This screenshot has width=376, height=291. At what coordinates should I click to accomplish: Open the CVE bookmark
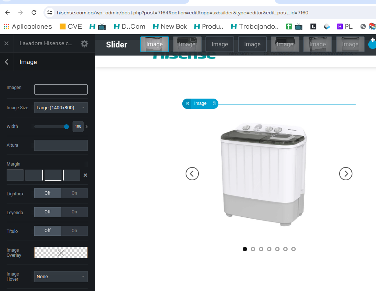(x=71, y=26)
